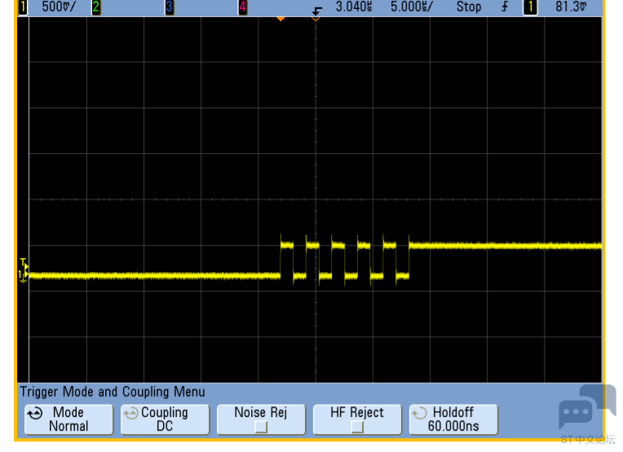Screen dimensions: 623x452
Task: Click the Mode softkey rotate icon
Action: pos(35,414)
